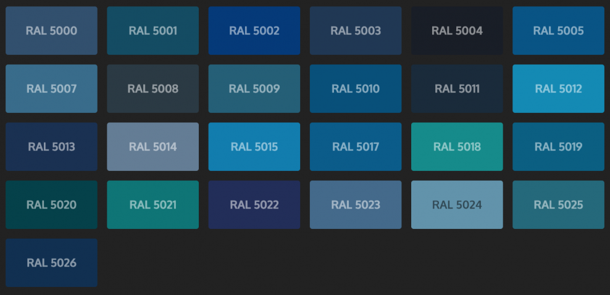Select the RAL 5001 swatch

(152, 31)
